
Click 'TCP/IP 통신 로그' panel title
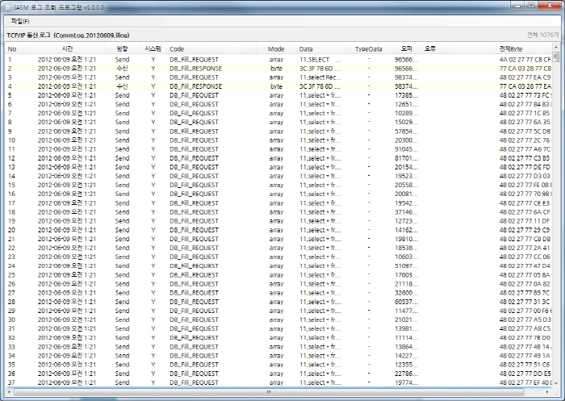click(29, 36)
